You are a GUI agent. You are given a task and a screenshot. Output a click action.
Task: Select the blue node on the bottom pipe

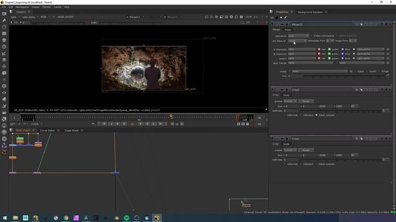pyautogui.click(x=115, y=173)
